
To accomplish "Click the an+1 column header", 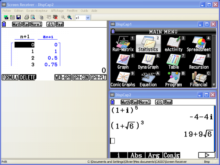I will pos(48,37).
